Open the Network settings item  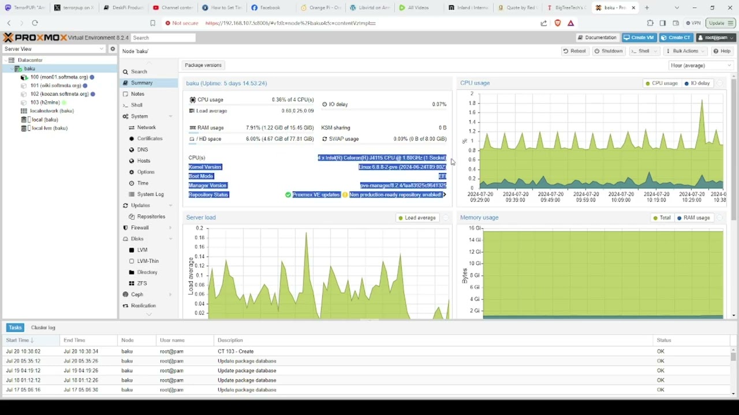pos(149,127)
